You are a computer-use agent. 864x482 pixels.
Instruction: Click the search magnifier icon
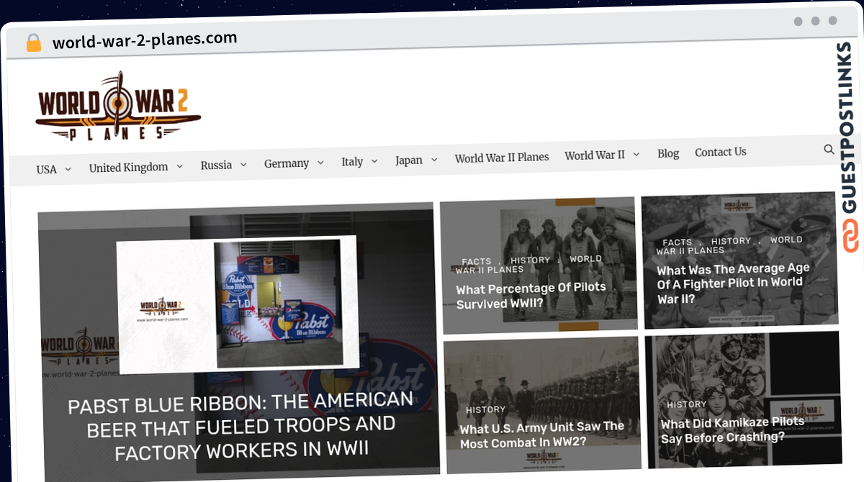pyautogui.click(x=829, y=150)
